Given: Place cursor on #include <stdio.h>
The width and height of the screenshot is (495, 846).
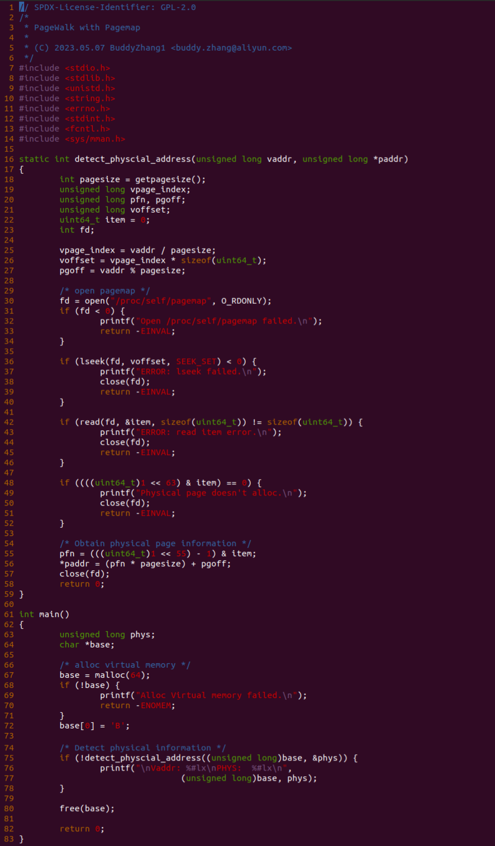Looking at the screenshot, I should coord(64,68).
